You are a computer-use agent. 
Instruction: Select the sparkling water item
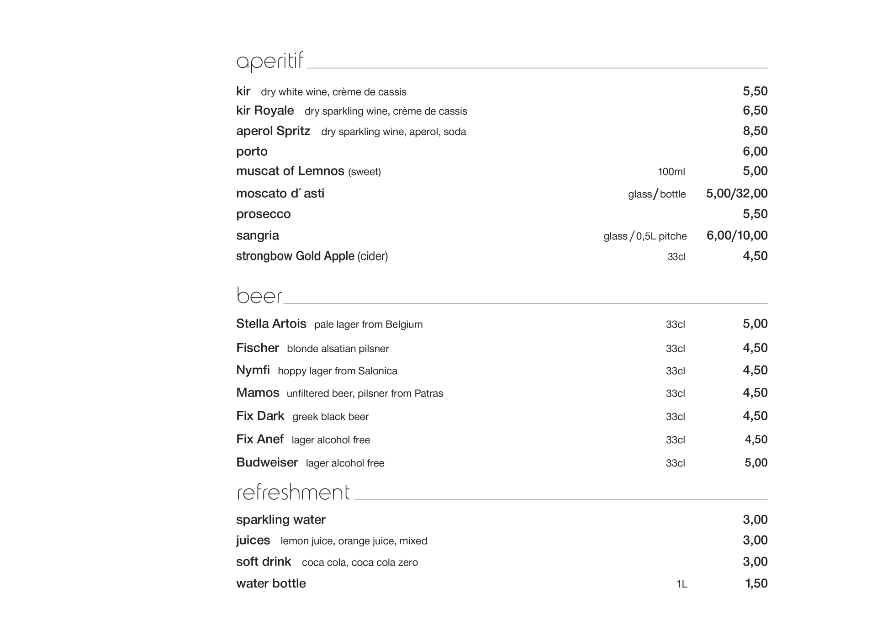click(280, 519)
